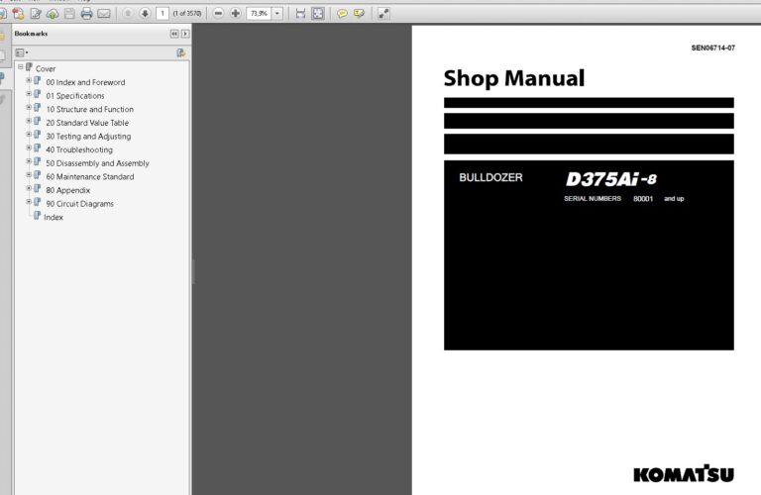
Task: Expand the 40 Troubleshooting bookmark
Action: point(29,148)
